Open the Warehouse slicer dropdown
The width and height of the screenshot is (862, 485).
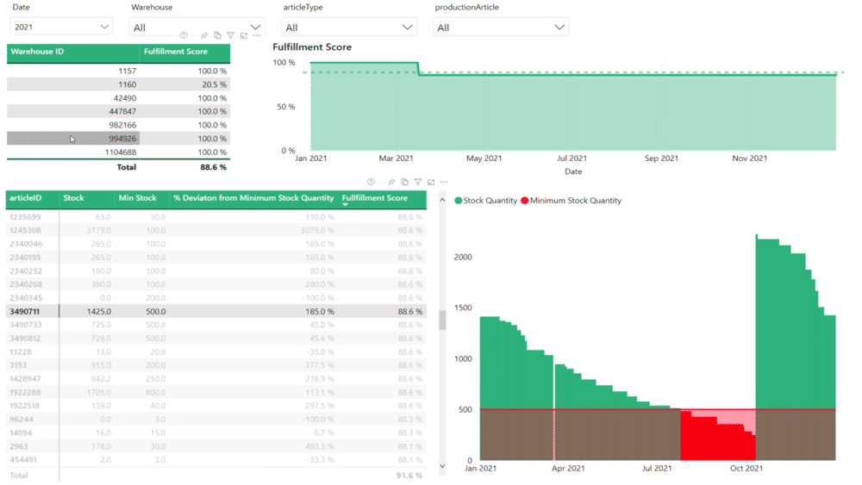tap(197, 28)
